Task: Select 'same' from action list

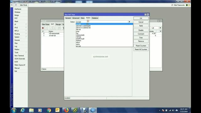Action: point(78,44)
